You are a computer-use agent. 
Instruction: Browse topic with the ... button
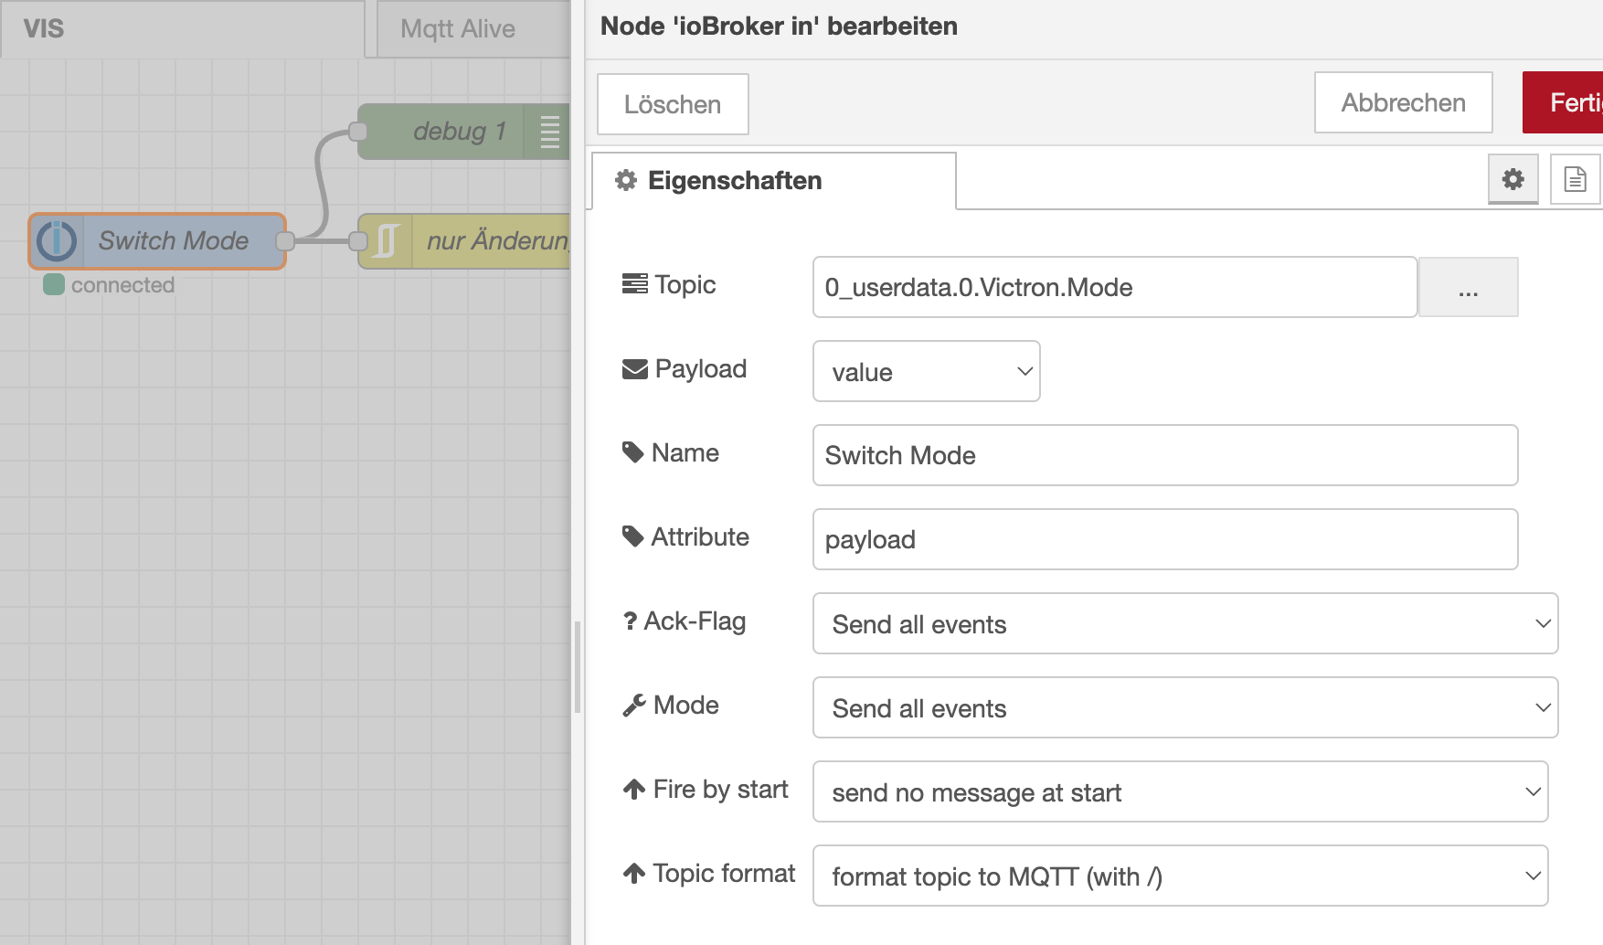[x=1469, y=287]
